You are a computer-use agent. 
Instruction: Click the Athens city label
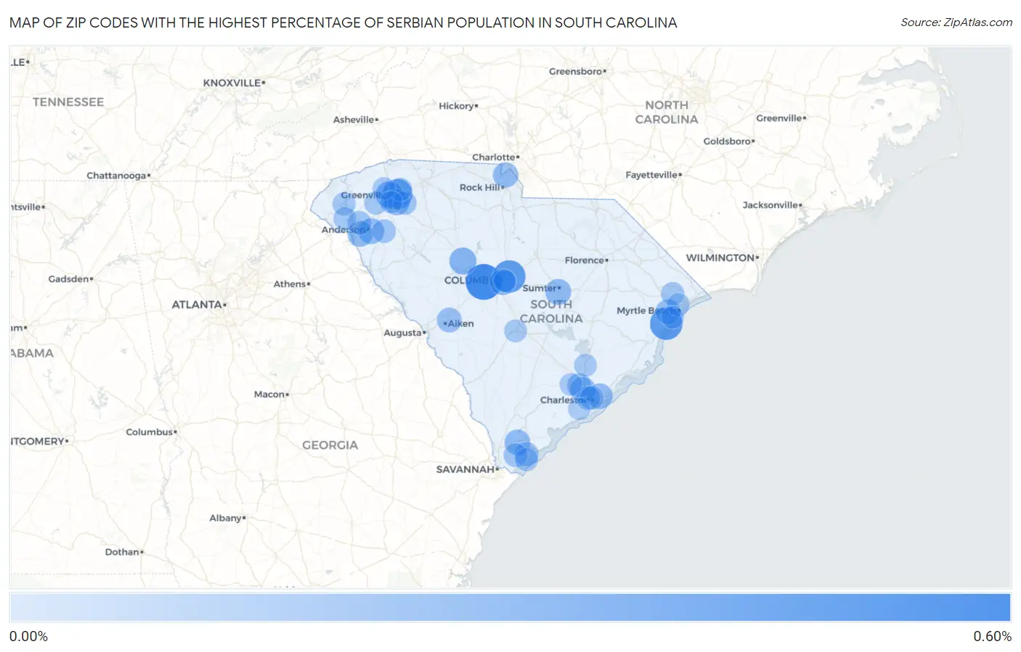292,284
